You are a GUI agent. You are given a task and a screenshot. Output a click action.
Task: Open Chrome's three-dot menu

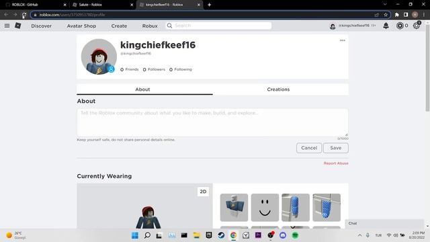coord(424,15)
